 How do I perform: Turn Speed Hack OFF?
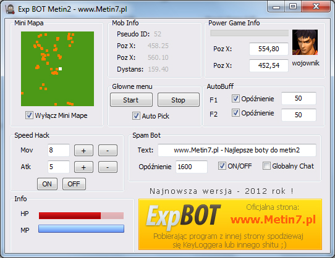tap(74, 184)
